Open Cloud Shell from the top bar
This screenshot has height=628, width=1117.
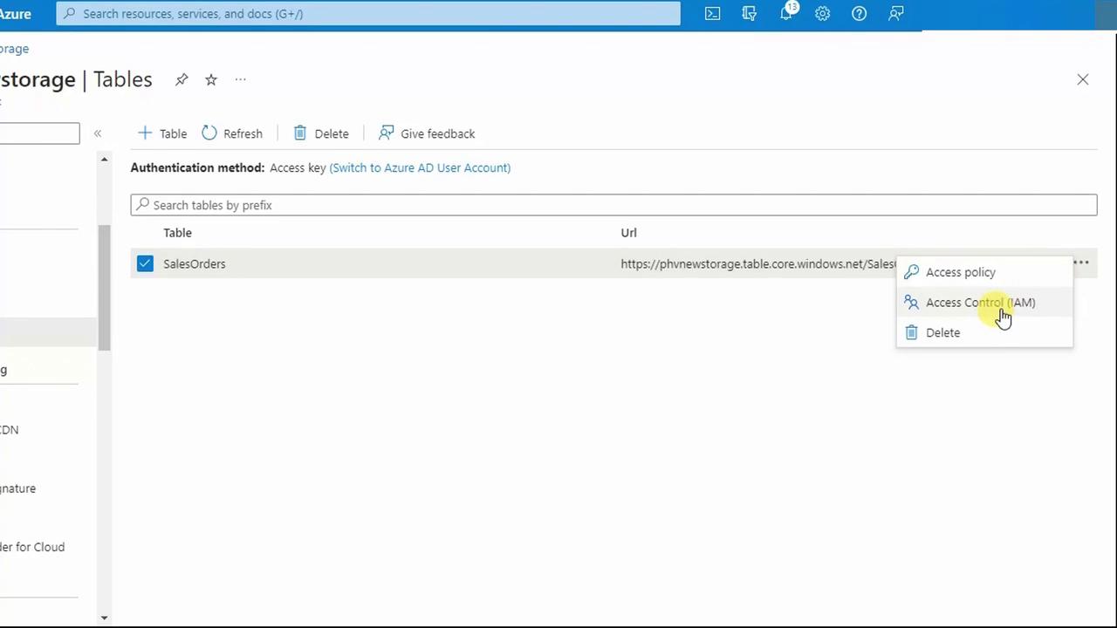(x=713, y=13)
